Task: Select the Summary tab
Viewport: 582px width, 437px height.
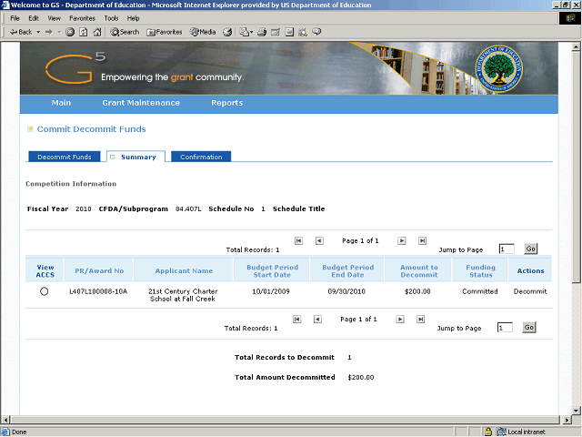Action: tap(135, 157)
